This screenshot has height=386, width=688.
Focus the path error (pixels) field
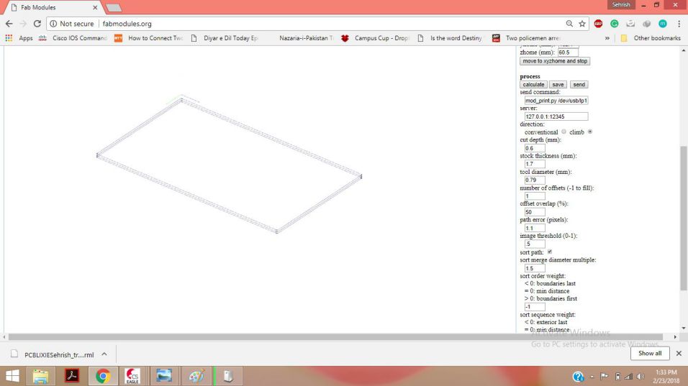coord(535,228)
